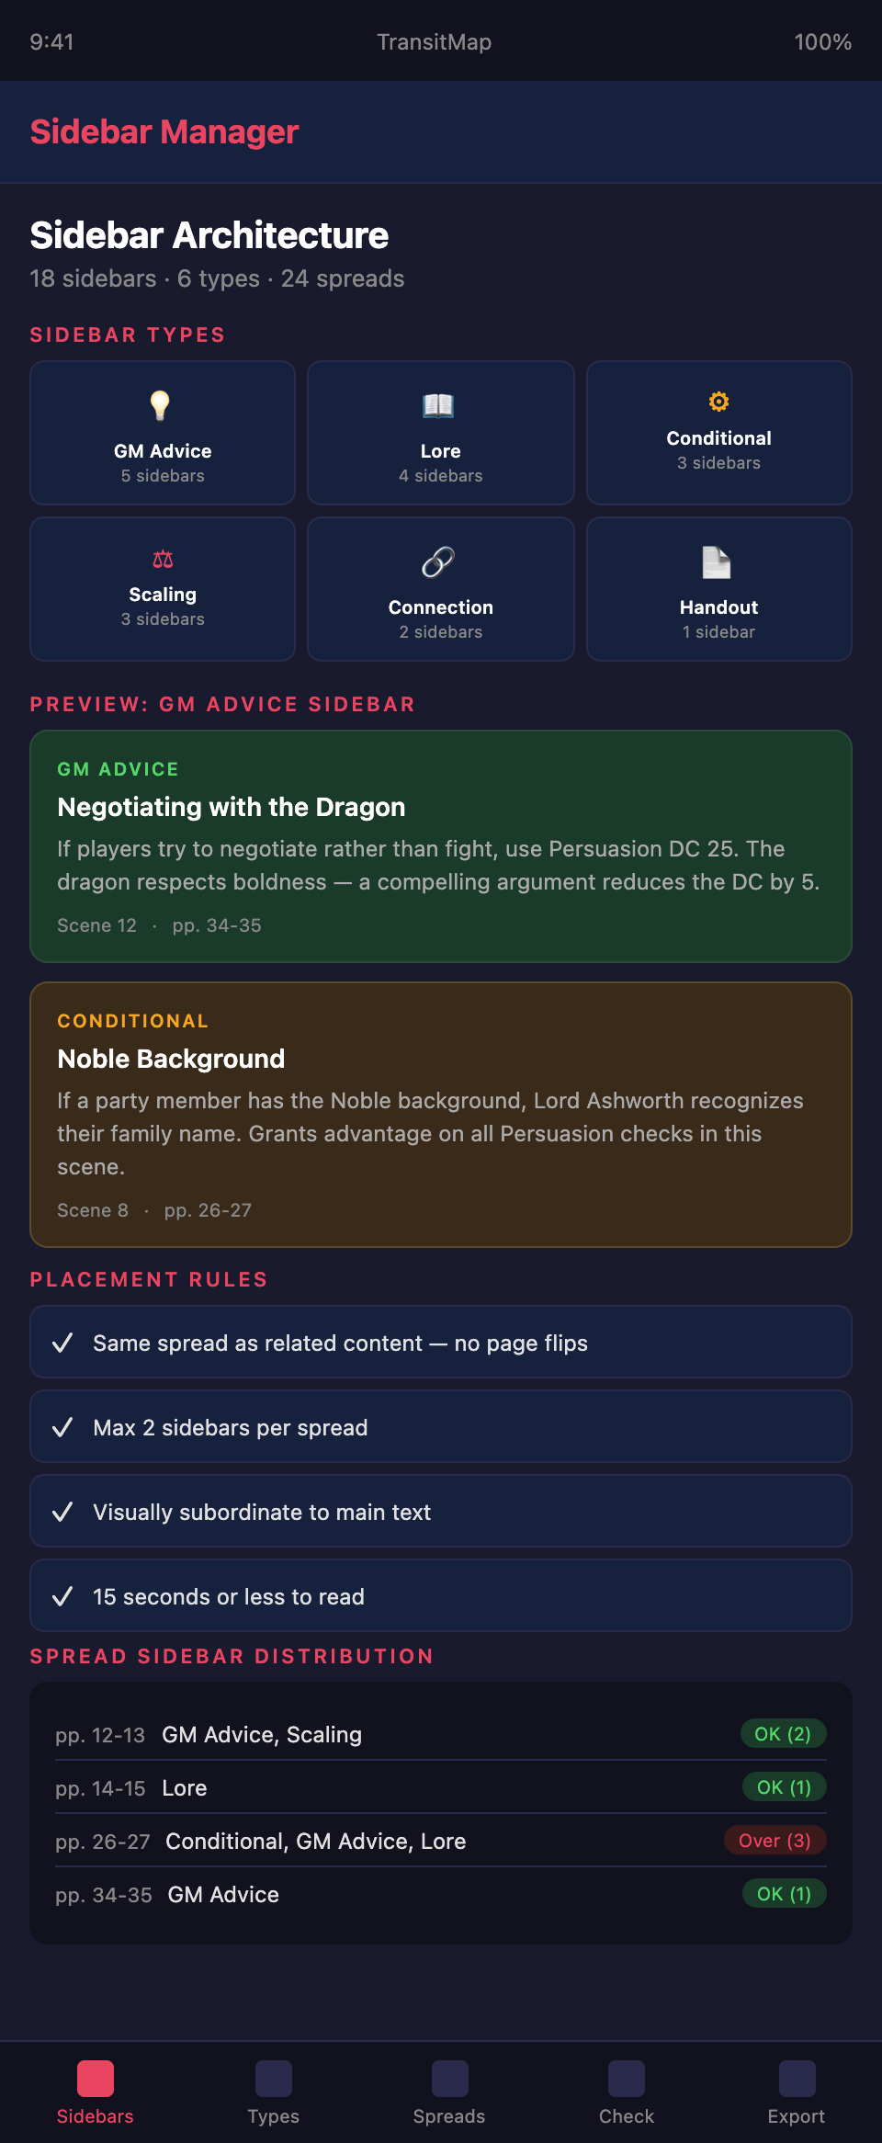The image size is (882, 2143).
Task: Open the 'Noble Background' conditional card
Action: [x=441, y=1114]
